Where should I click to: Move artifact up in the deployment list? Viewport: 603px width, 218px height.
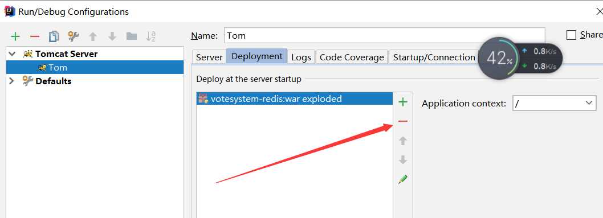[x=402, y=141]
